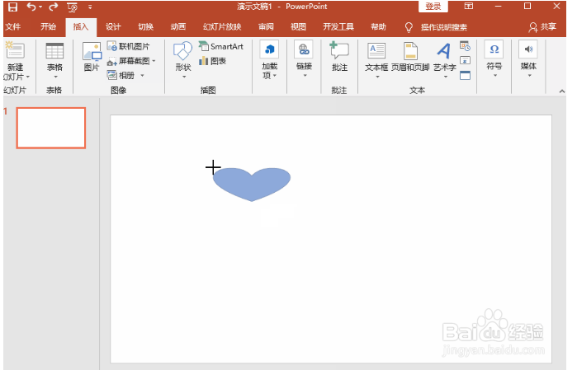Open the 文件 tab

point(13,27)
